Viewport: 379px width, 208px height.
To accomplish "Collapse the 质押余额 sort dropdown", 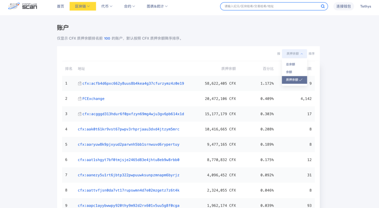I will tap(294, 54).
